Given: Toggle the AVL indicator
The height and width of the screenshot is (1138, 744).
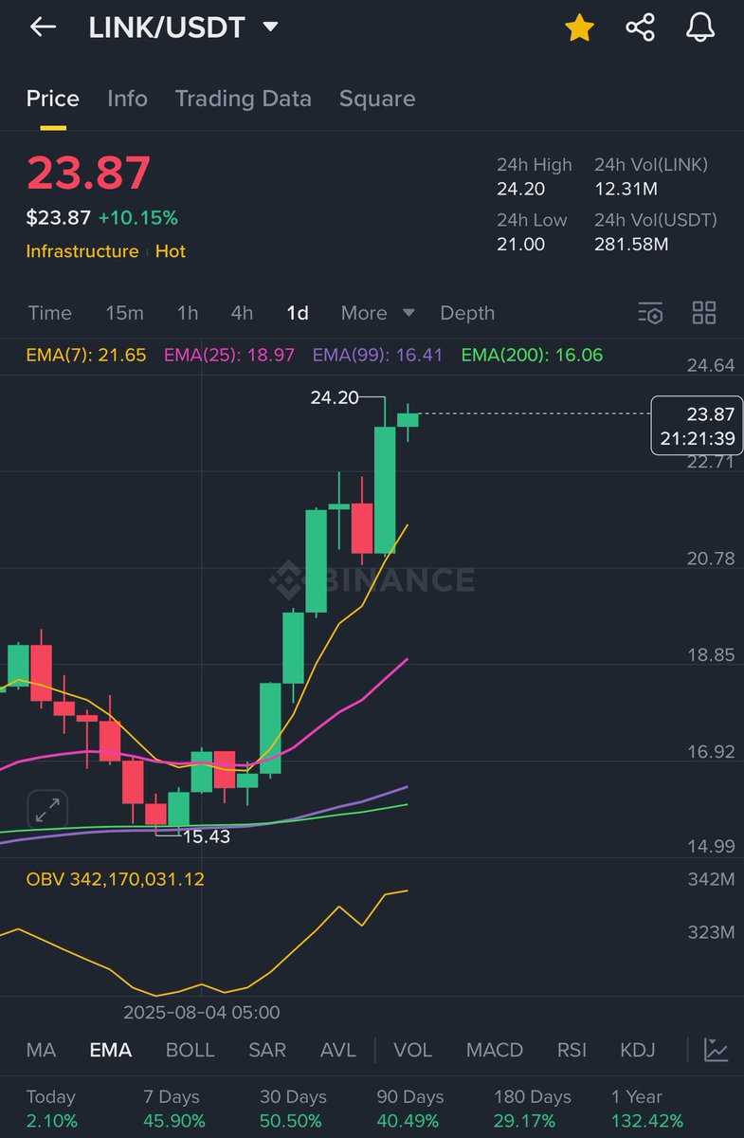Looking at the screenshot, I should point(338,1050).
